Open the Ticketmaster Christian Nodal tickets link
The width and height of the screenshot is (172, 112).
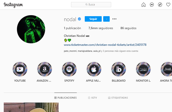point(105,45)
